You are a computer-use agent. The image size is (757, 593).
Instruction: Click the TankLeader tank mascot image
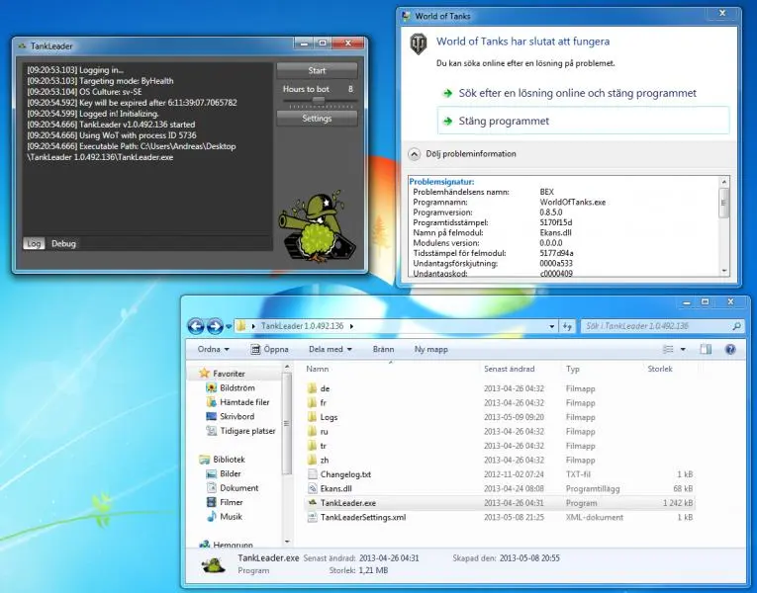318,226
